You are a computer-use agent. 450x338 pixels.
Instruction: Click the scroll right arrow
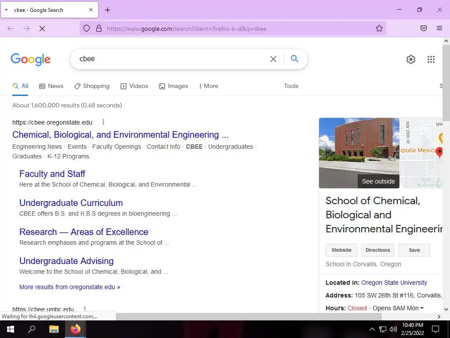pyautogui.click(x=439, y=316)
